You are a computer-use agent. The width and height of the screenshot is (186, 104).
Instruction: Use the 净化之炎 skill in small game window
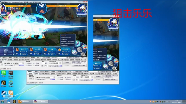coord(97,65)
